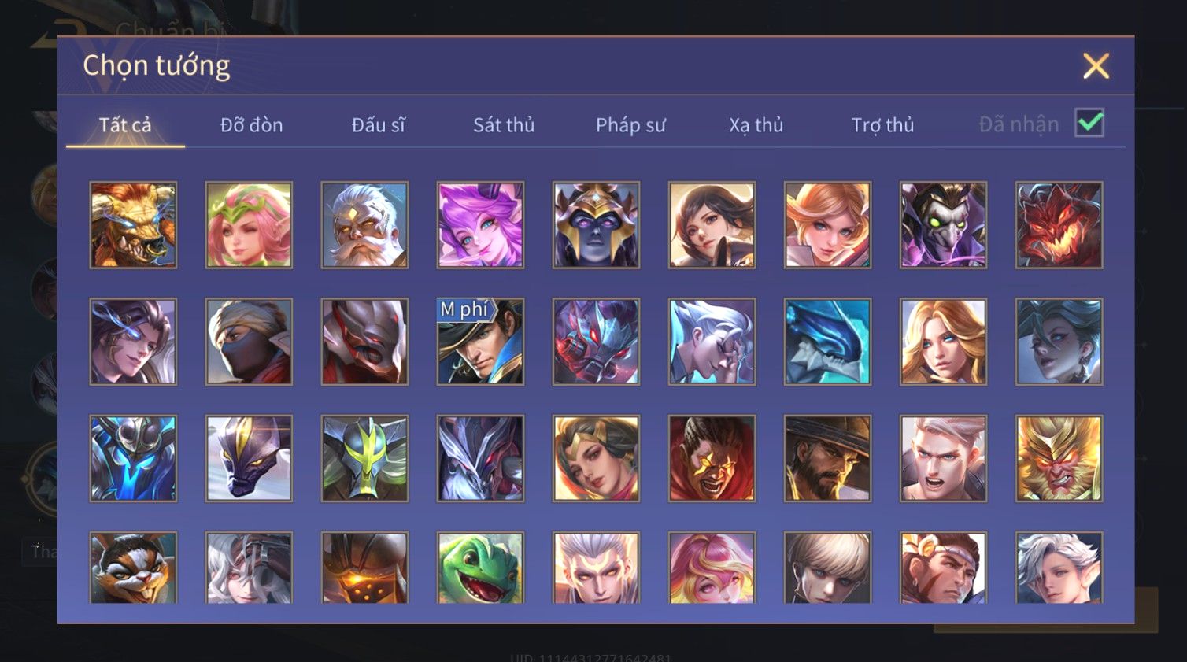1187x662 pixels.
Task: Choose the green chameleon hero portrait
Action: (480, 568)
